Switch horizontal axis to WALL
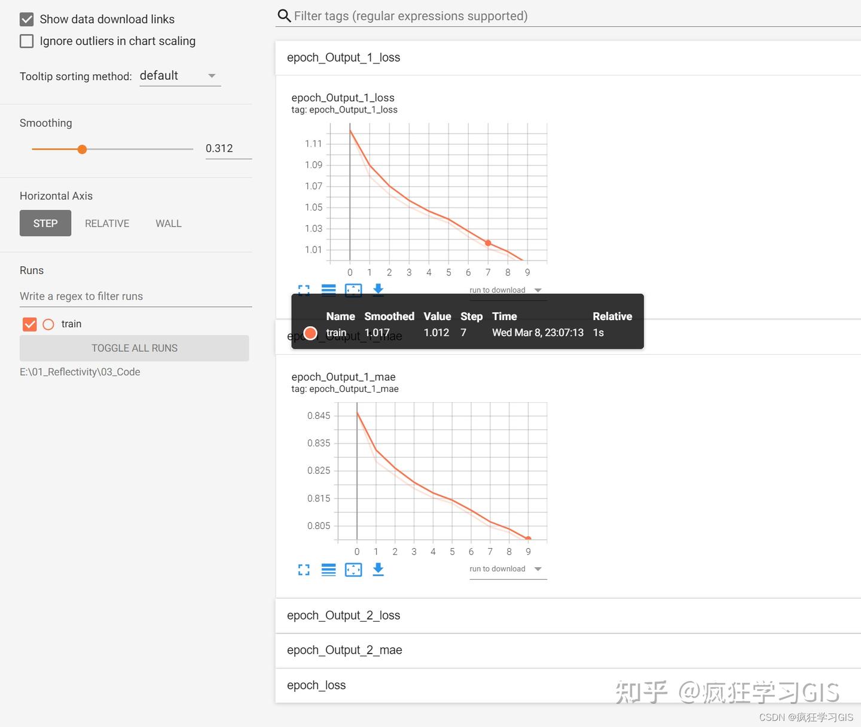861x727 pixels. (168, 223)
